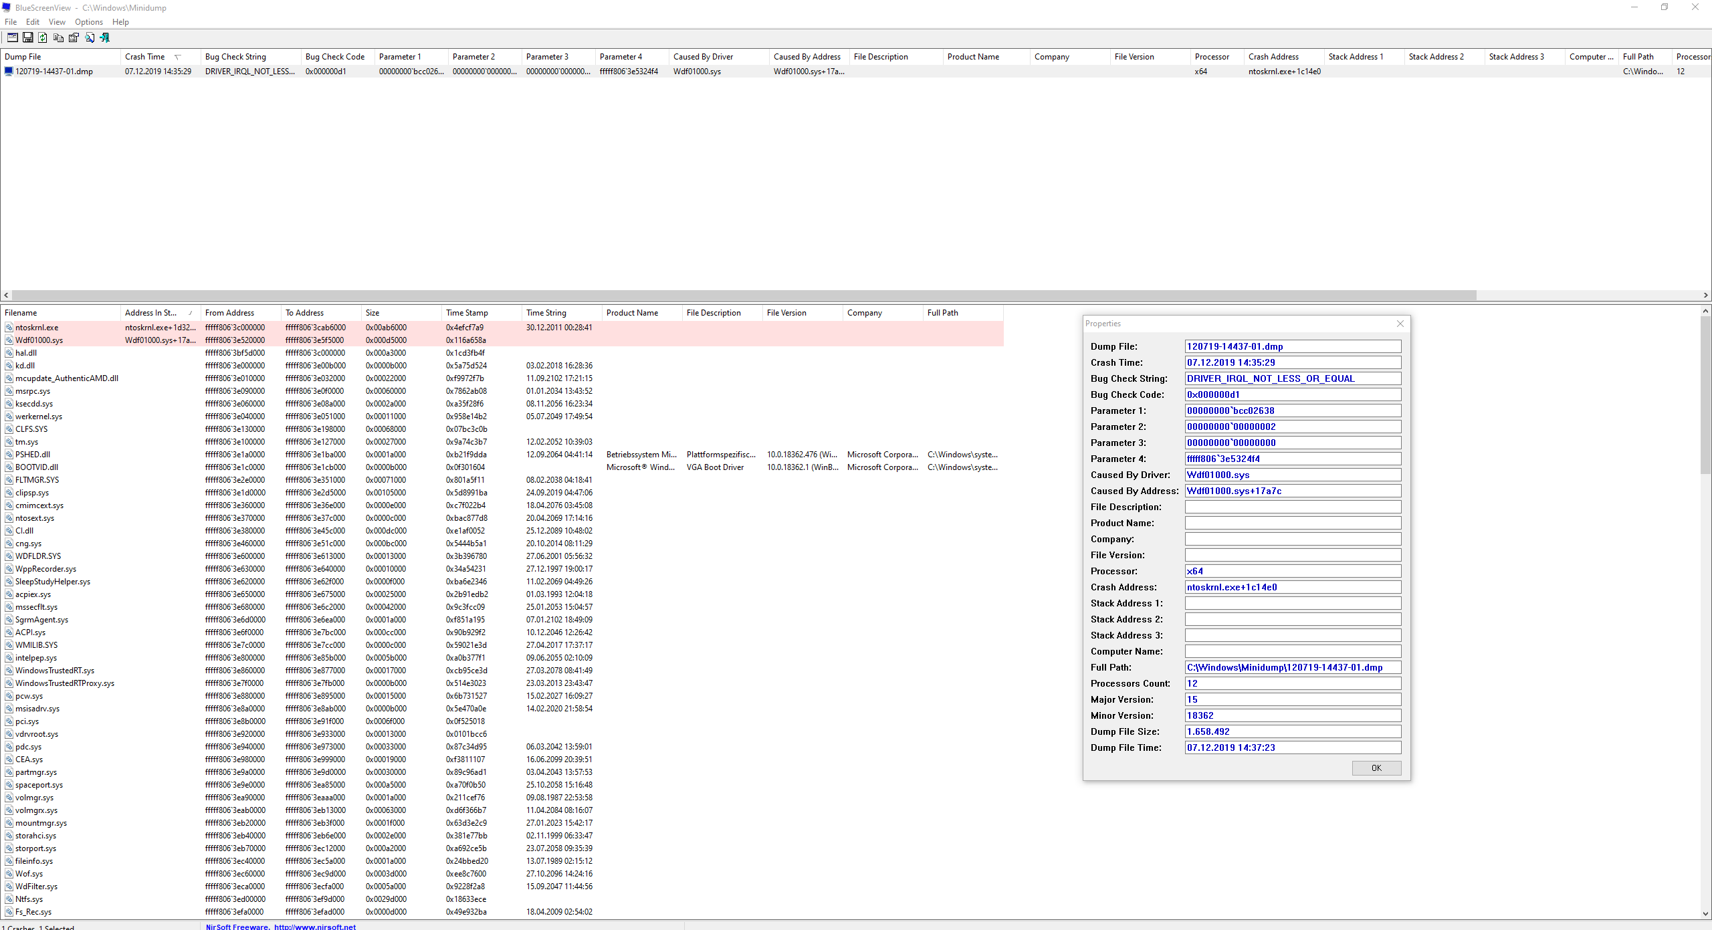Open the File menu
The height and width of the screenshot is (930, 1712).
(x=11, y=22)
